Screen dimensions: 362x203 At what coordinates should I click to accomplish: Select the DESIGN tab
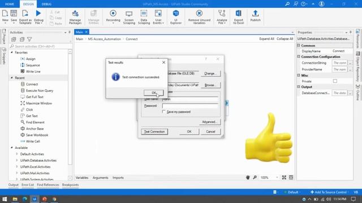(28, 4)
